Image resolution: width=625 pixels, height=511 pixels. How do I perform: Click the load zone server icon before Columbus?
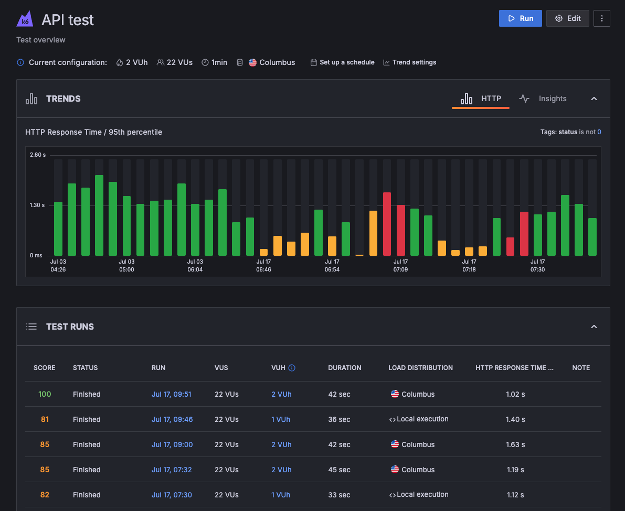click(240, 62)
